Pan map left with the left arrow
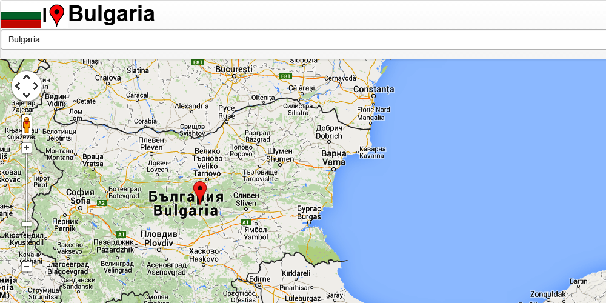The width and height of the screenshot is (606, 303). click(18, 86)
